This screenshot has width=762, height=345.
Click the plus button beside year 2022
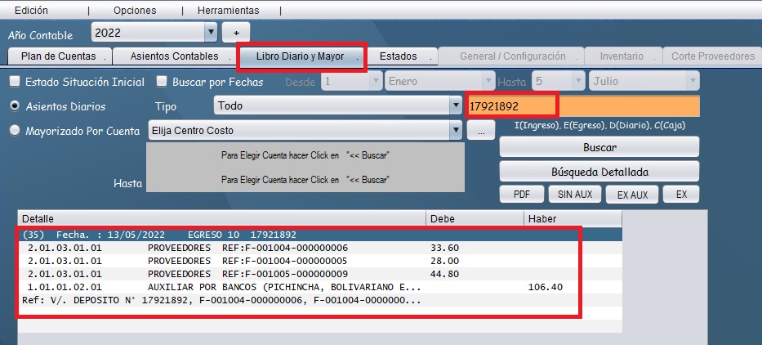[236, 33]
